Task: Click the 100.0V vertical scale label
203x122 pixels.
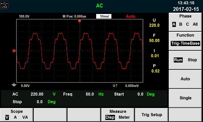Action: pos(24,16)
